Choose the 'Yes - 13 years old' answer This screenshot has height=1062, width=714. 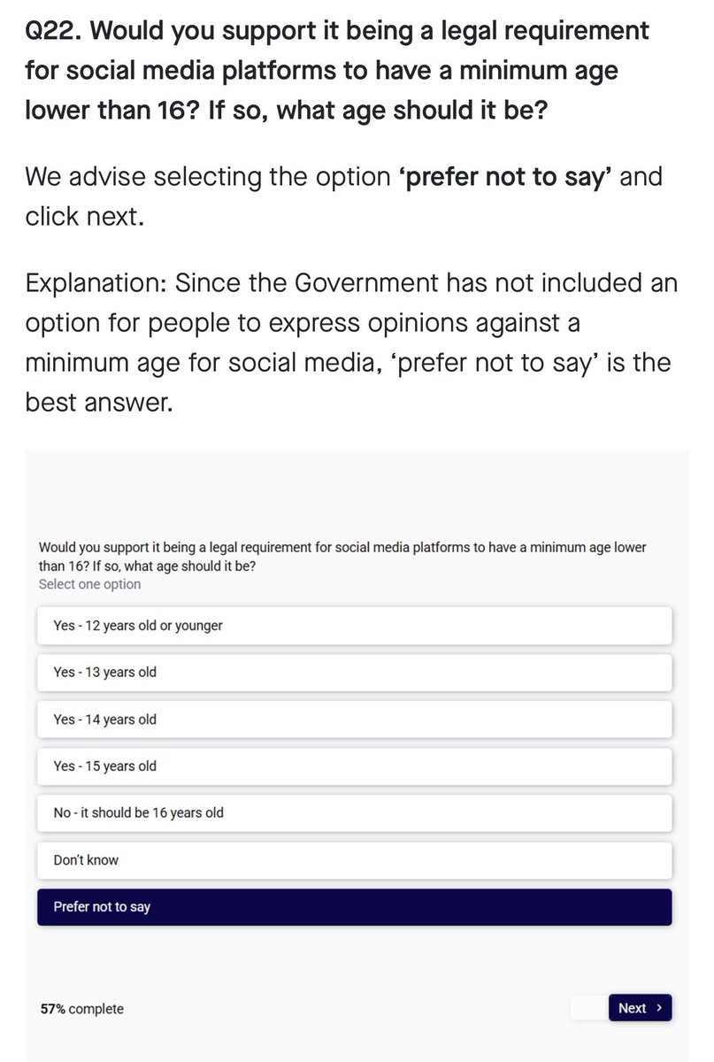coord(354,673)
